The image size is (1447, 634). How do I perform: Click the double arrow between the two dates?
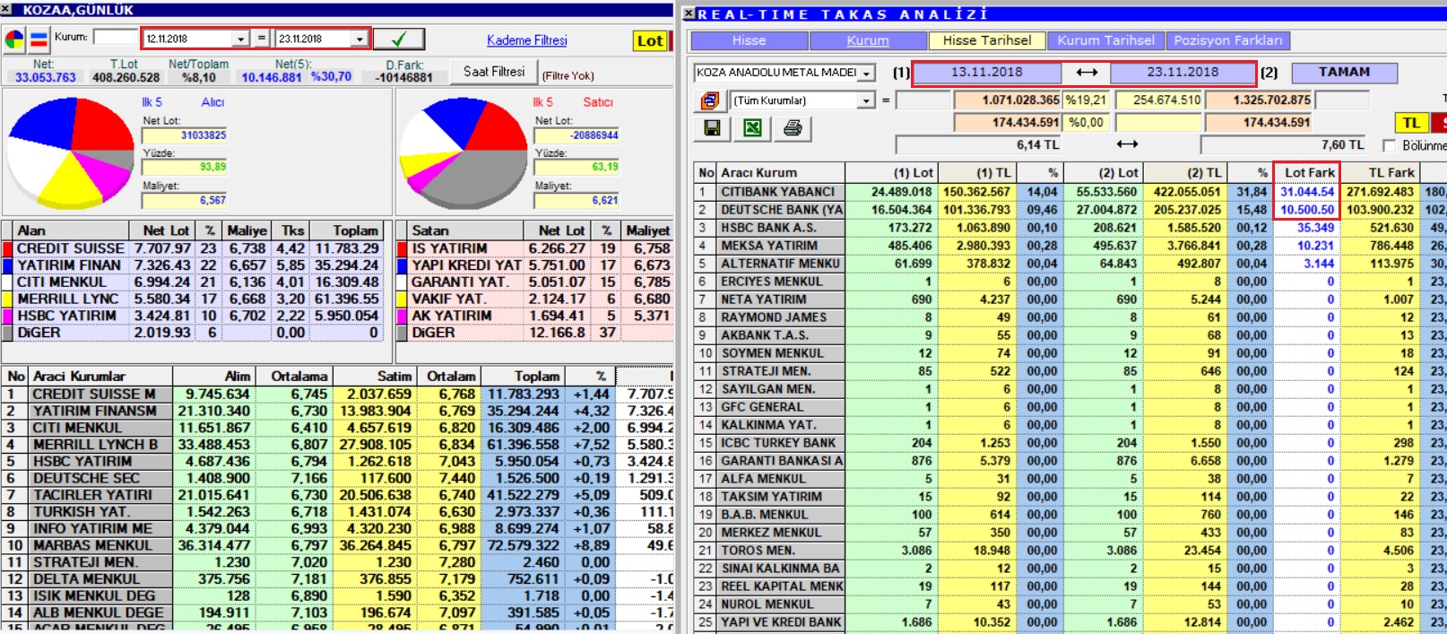click(x=1087, y=73)
